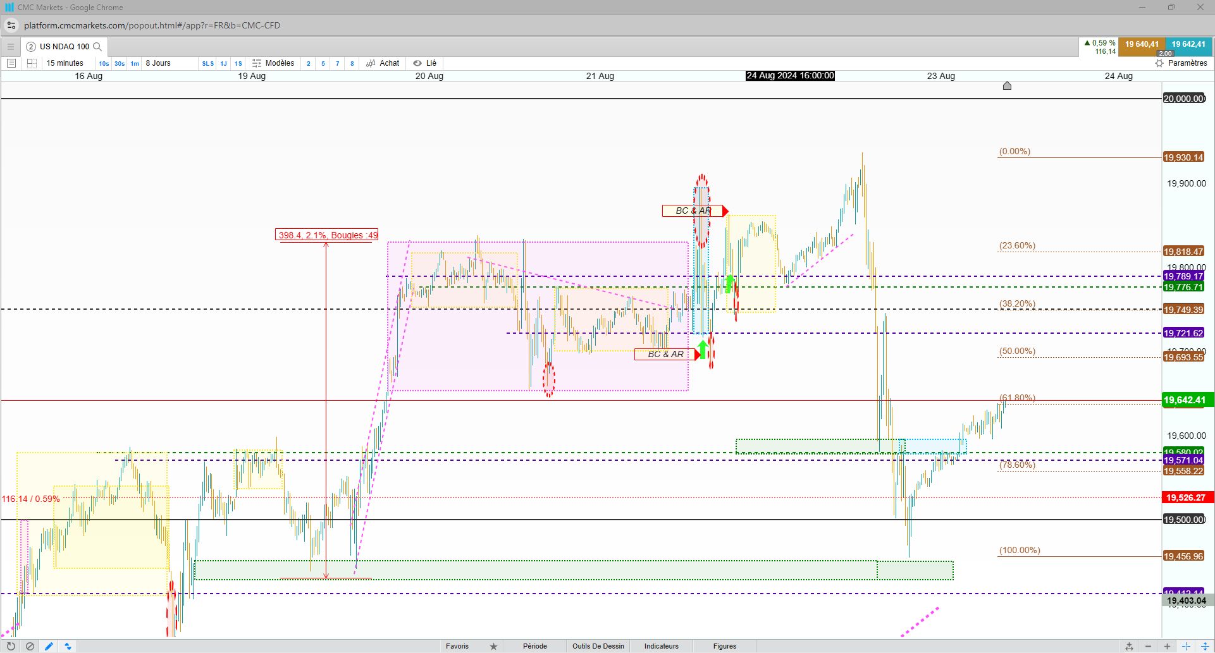Click the favorites star icon
The image size is (1215, 653).
click(493, 646)
